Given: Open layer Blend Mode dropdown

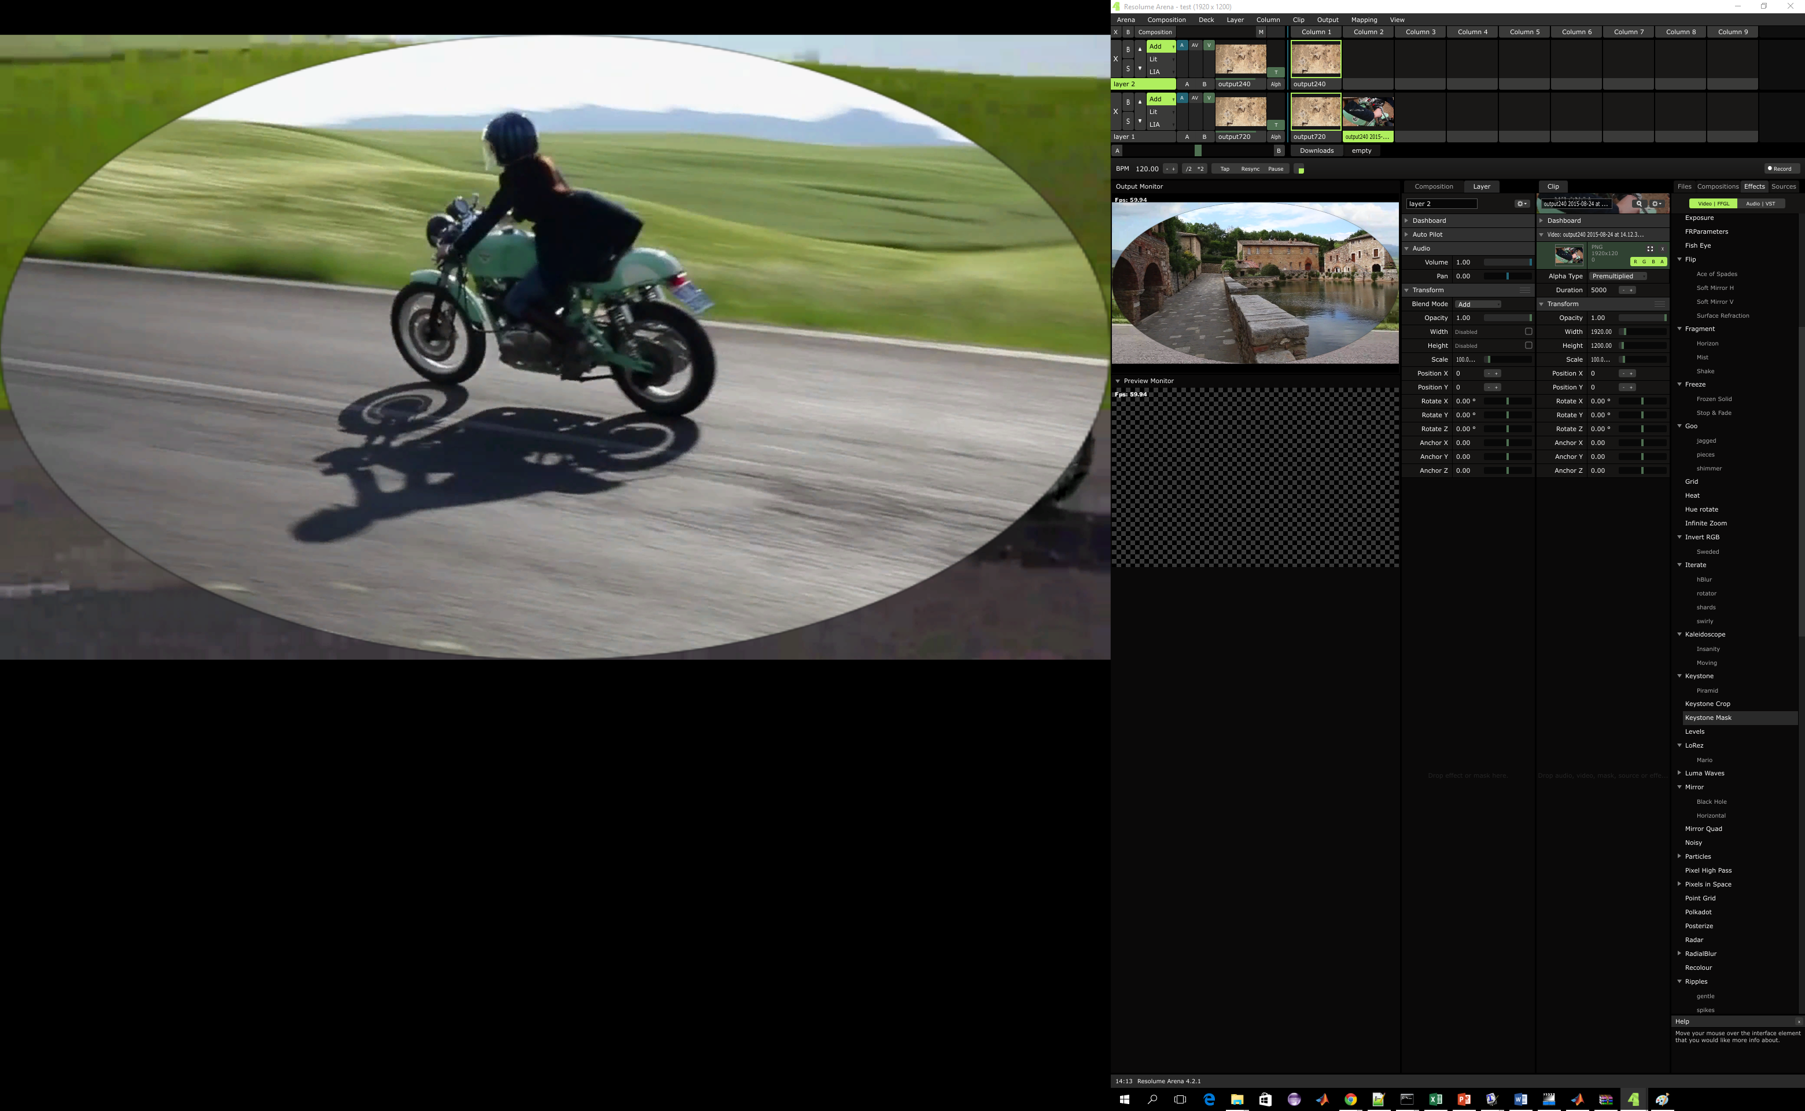Looking at the screenshot, I should [1478, 304].
